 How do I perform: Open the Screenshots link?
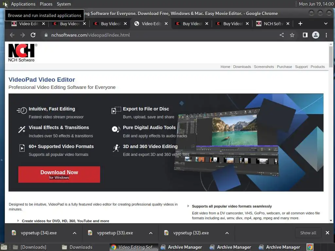(x=264, y=67)
